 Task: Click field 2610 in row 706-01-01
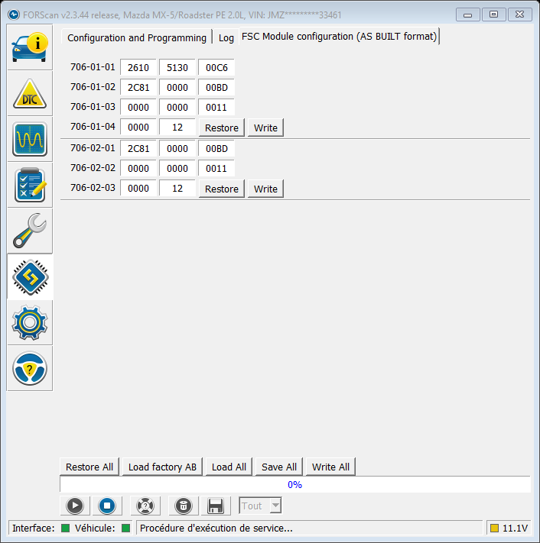point(138,67)
